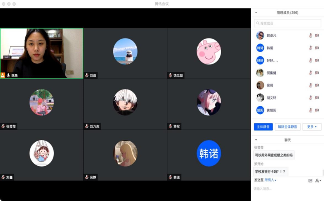Screen dimensions: 324x201
Task: Click the microphone icon on 陈晨's video tile
Action: click(8, 75)
